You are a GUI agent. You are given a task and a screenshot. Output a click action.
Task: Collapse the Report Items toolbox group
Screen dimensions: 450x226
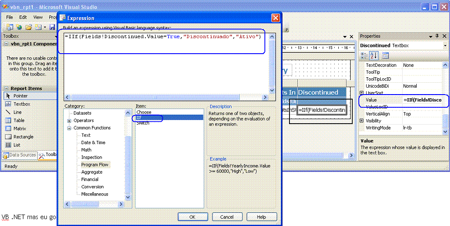6,88
